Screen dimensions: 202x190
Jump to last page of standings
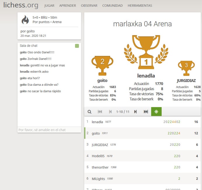146,112
